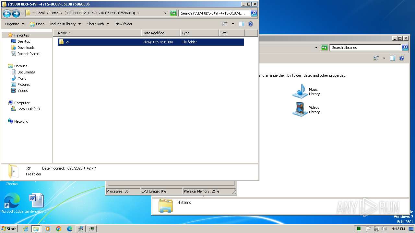
Task: Open recent pages dropdown beside Forward button
Action: point(22,13)
